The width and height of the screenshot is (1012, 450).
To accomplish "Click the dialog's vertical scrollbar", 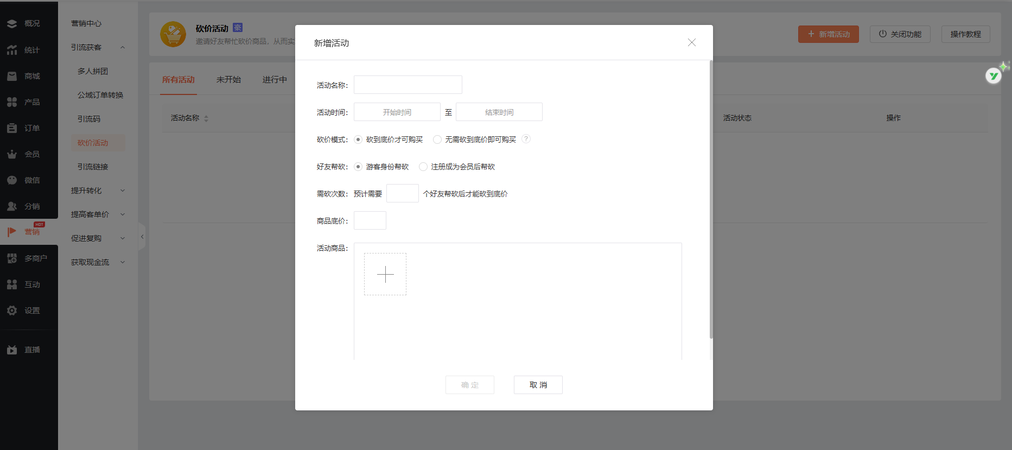I will click(711, 201).
